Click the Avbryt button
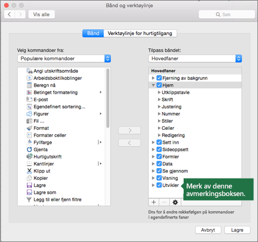Screen dimensions: 258x242 [208, 230]
